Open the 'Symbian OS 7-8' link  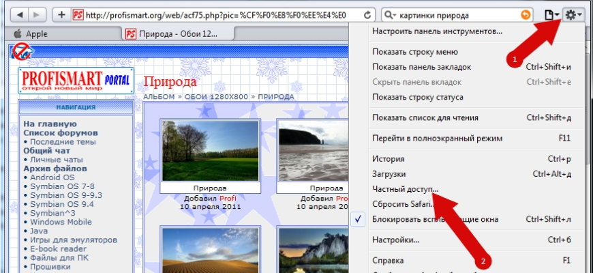(63, 186)
